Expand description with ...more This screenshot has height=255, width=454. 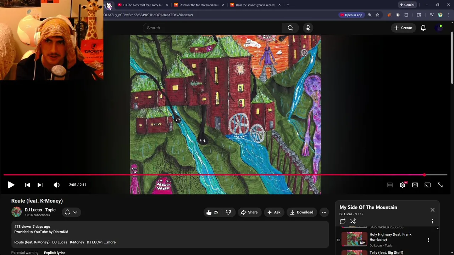point(110,242)
